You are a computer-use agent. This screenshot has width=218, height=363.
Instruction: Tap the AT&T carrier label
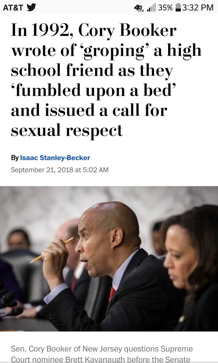(x=13, y=8)
